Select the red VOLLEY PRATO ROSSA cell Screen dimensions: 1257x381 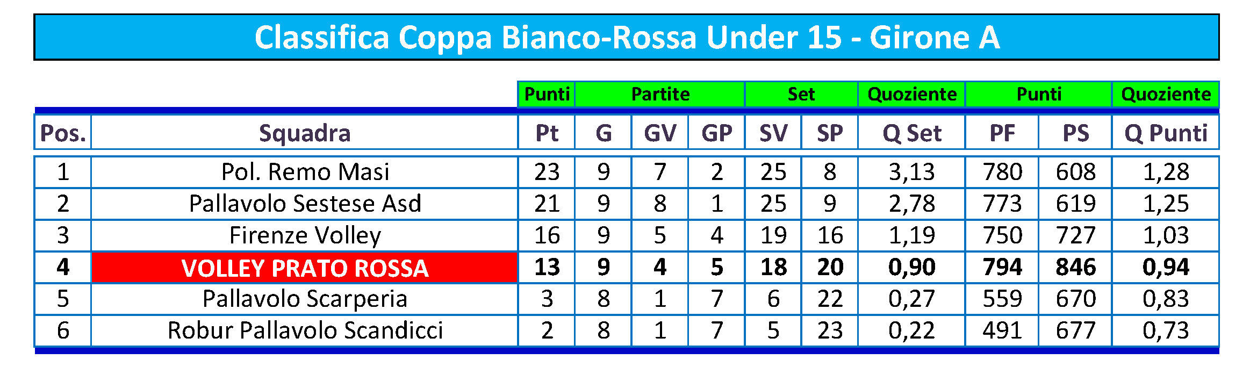[305, 267]
